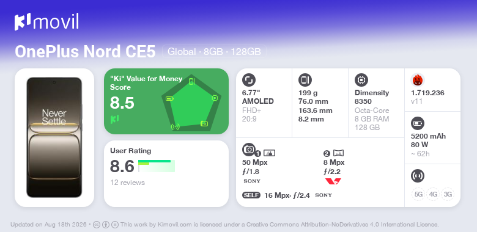Click the processor chip icon
The width and height of the screenshot is (477, 232).
click(361, 80)
